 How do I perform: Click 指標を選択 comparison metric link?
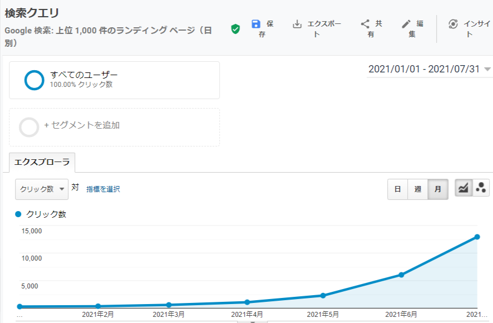pyautogui.click(x=103, y=189)
